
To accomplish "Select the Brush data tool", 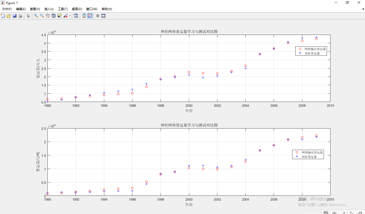I will 65,16.
